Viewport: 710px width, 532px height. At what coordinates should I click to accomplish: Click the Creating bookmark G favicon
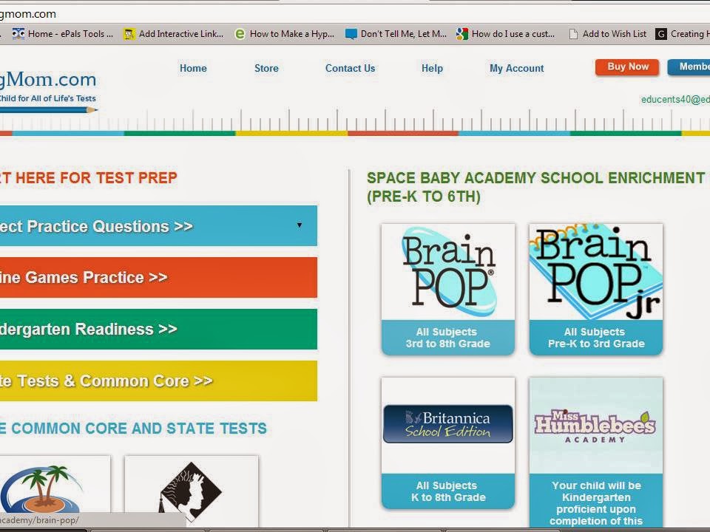(x=661, y=34)
